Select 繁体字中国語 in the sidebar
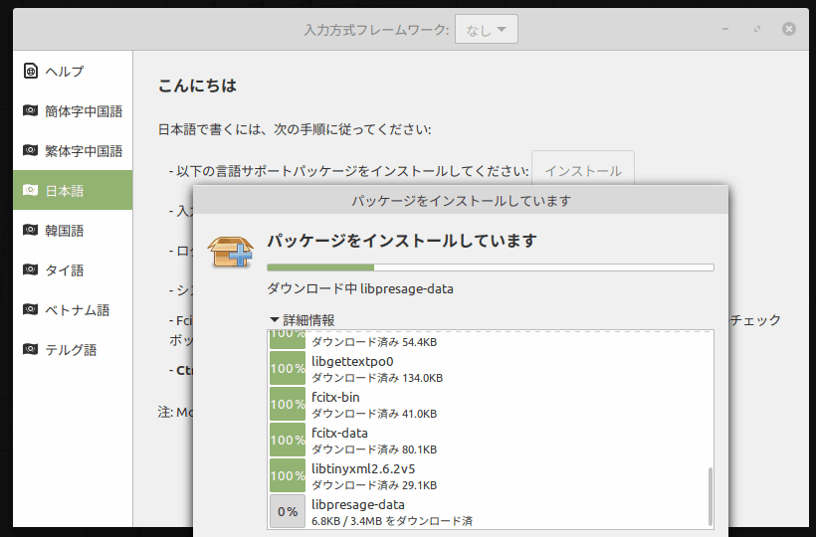The height and width of the screenshot is (537, 816). (73, 151)
